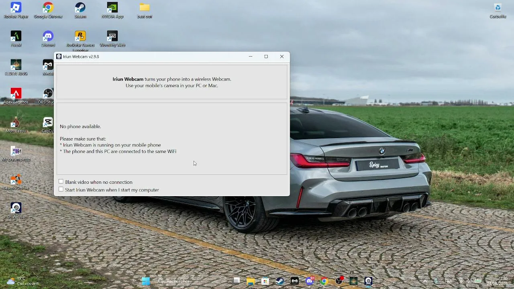This screenshot has width=514, height=289.
Task: Select the Steam desktop shortcut
Action: click(x=80, y=10)
